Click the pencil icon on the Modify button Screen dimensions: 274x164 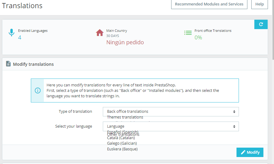tap(243, 152)
